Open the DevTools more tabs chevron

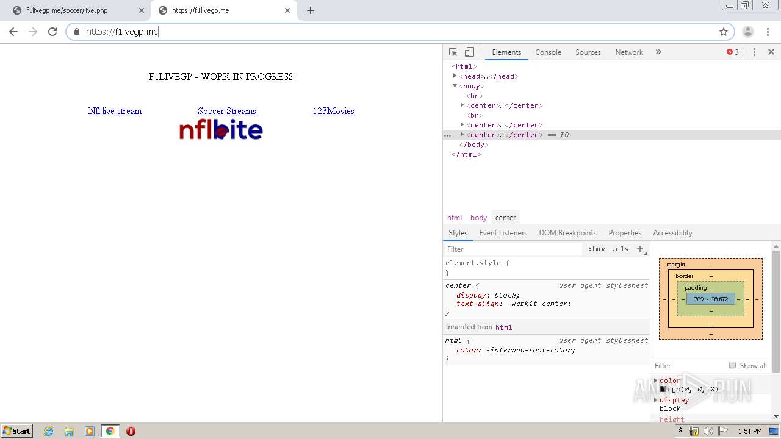pyautogui.click(x=658, y=52)
